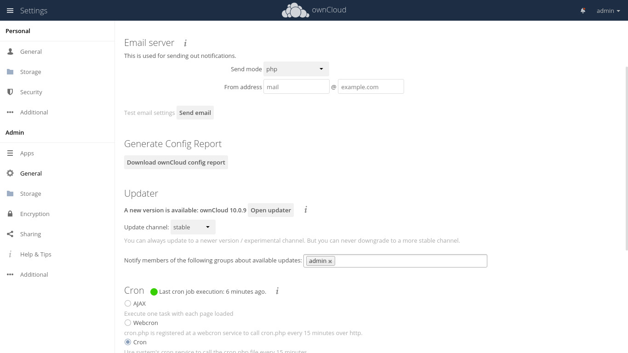Open the admin user menu
The height and width of the screenshot is (353, 628).
click(608, 11)
